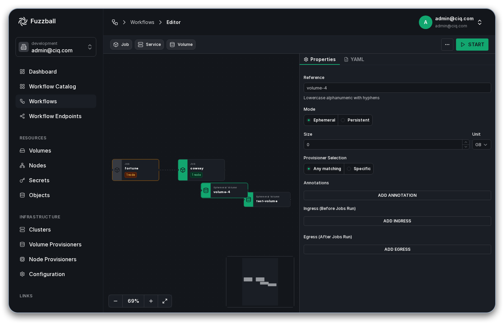The width and height of the screenshot is (504, 324).
Task: Add a Service to the workflow
Action: coord(149,45)
